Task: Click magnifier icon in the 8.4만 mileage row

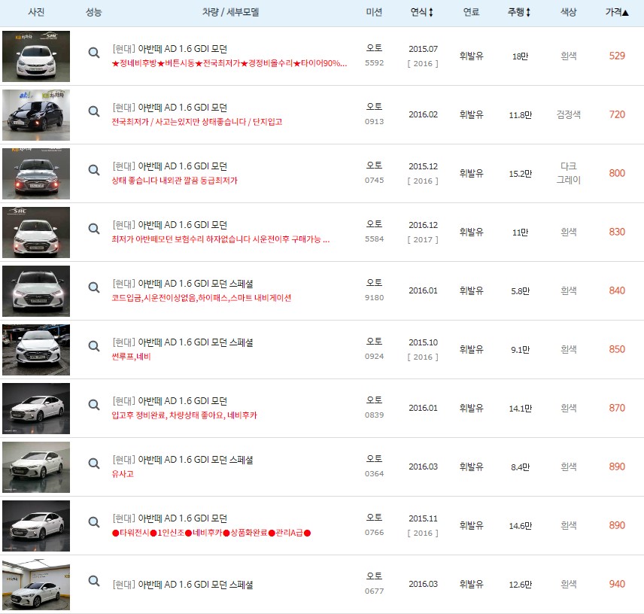Action: (94, 464)
